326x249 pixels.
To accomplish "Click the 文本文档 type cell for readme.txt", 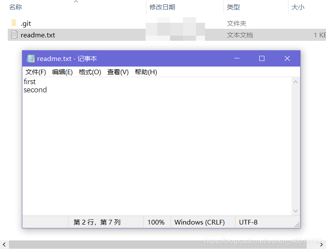I will (240, 35).
